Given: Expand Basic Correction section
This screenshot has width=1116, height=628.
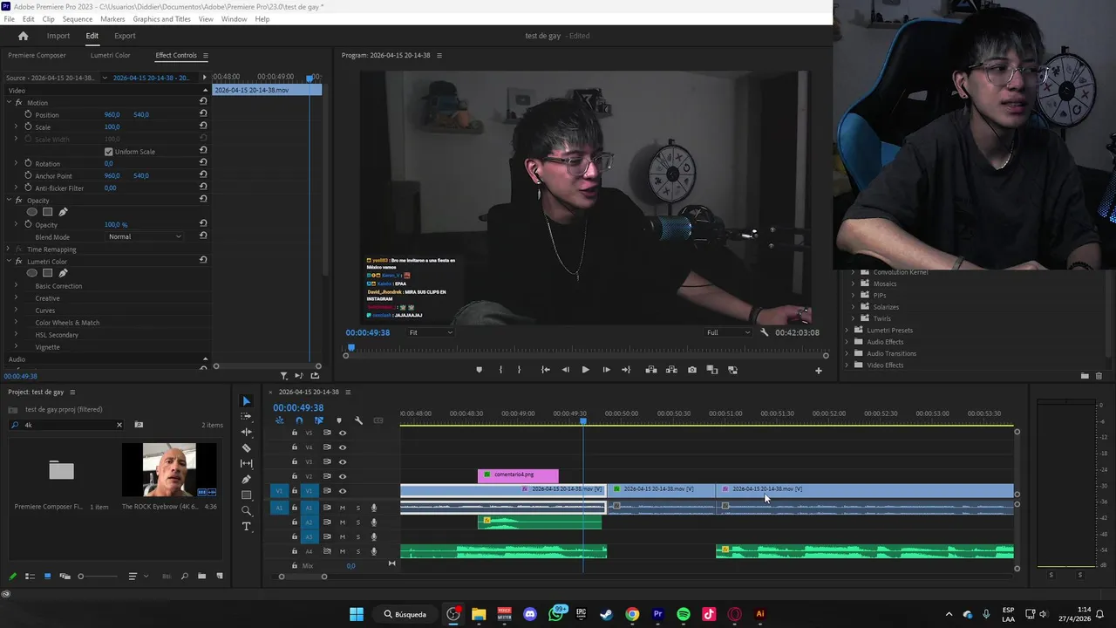Looking at the screenshot, I should pyautogui.click(x=15, y=286).
